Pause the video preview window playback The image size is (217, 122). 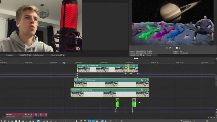(173, 48)
